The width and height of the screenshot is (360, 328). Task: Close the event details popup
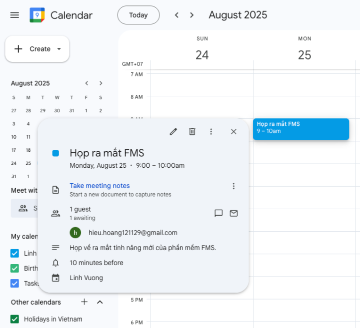tap(233, 132)
